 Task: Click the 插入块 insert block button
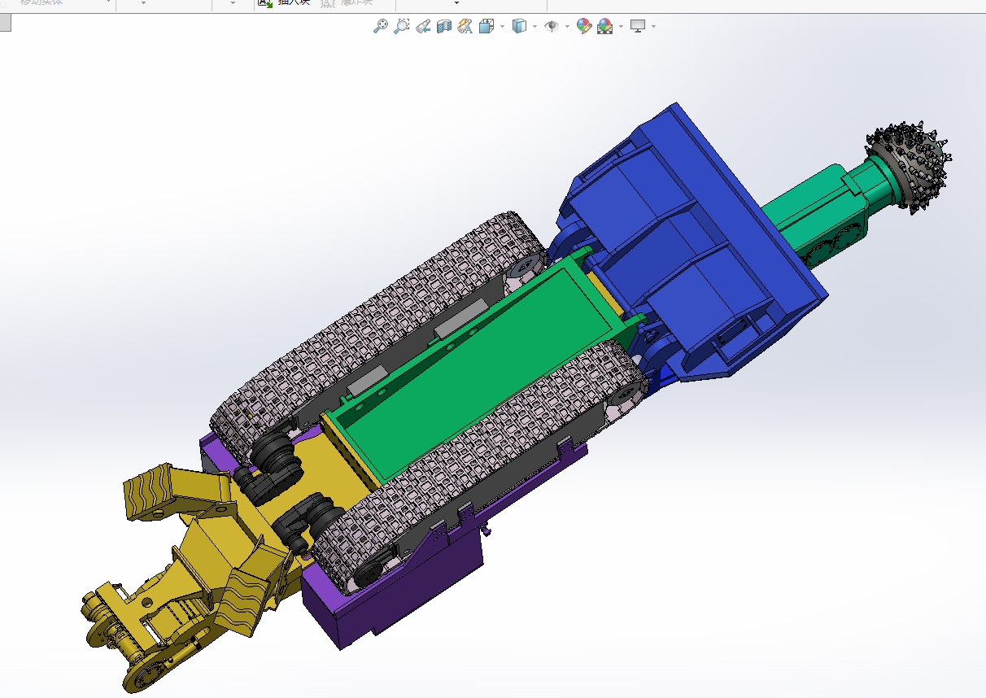click(x=284, y=3)
